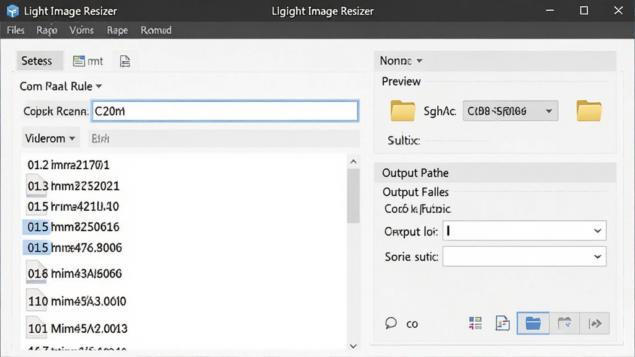Image resolution: width=635 pixels, height=357 pixels.
Task: Click file list scroll down arrow
Action: tap(353, 346)
